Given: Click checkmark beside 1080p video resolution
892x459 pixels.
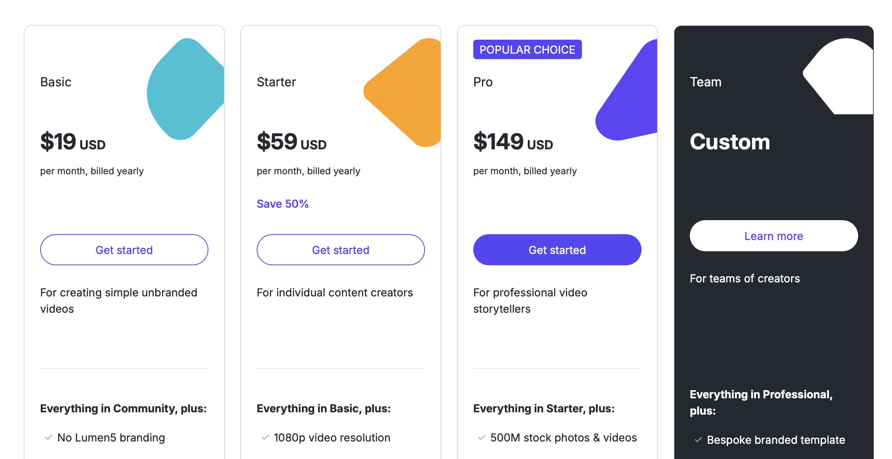Looking at the screenshot, I should (x=265, y=438).
